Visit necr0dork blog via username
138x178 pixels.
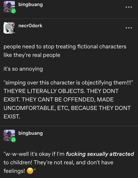(30, 26)
